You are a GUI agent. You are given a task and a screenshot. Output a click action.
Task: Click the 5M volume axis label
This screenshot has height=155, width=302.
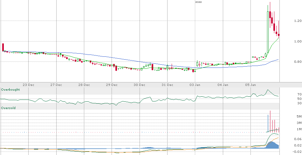(299, 116)
